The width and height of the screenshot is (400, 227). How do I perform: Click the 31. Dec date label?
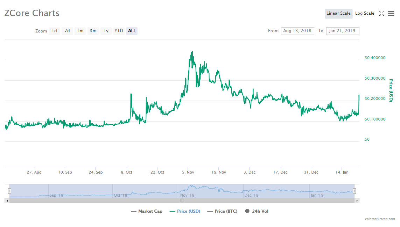(x=311, y=172)
